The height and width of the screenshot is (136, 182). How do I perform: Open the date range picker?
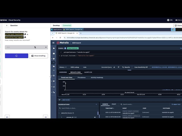pyautogui.click(x=166, y=67)
